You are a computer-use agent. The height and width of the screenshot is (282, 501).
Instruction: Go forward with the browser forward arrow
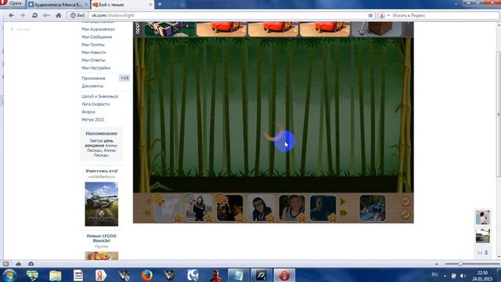23,16
